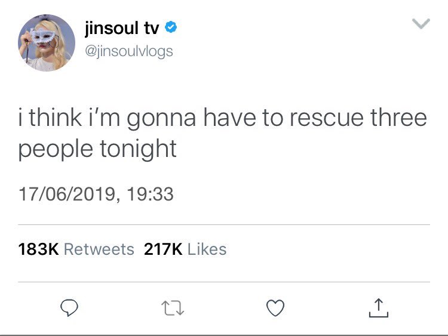Open the jinsoul tv display name
The height and width of the screenshot is (336, 448).
point(122,28)
